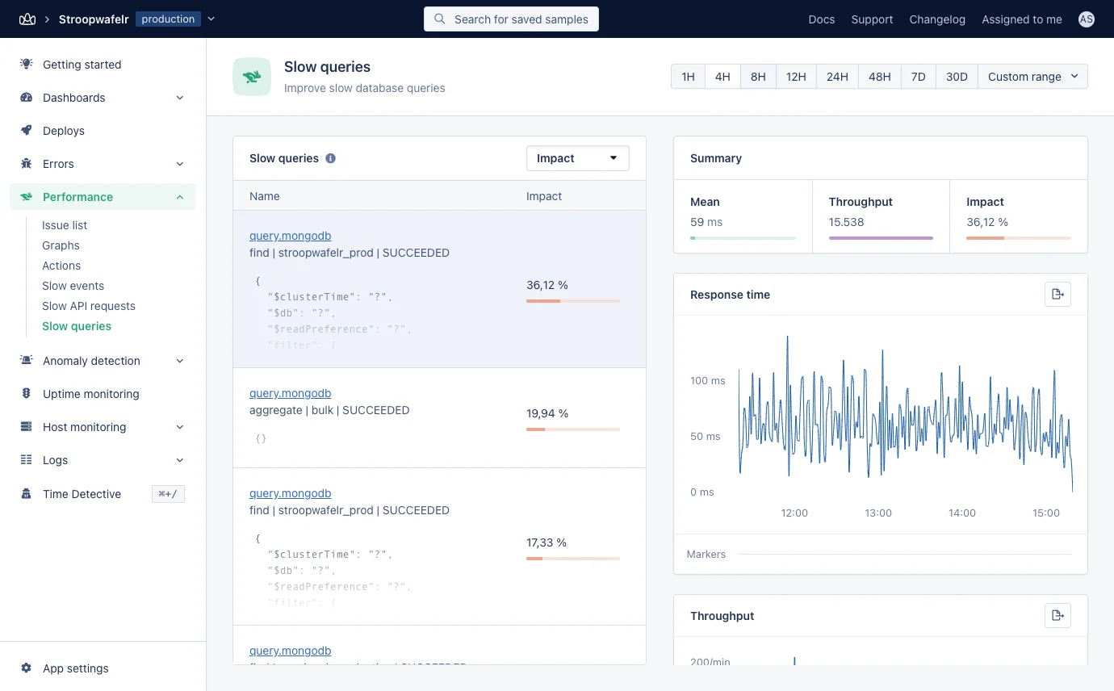Click the Host monitoring server icon
Viewport: 1114px width, 691px height.
27,427
